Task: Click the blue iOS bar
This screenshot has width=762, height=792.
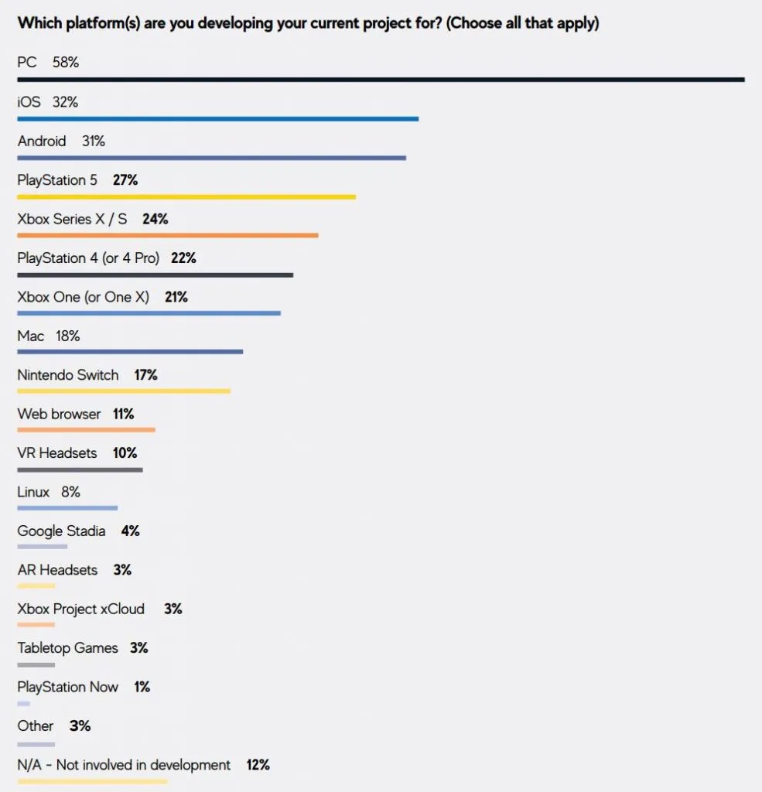Action: pos(217,119)
